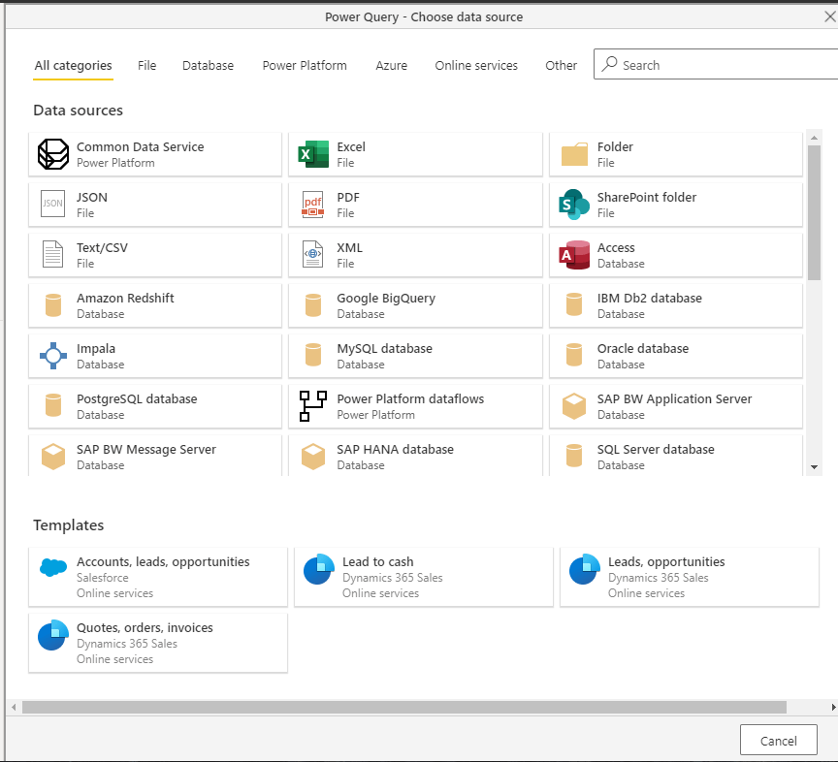838x762 pixels.
Task: Click the search magnifier icon
Action: click(x=609, y=64)
